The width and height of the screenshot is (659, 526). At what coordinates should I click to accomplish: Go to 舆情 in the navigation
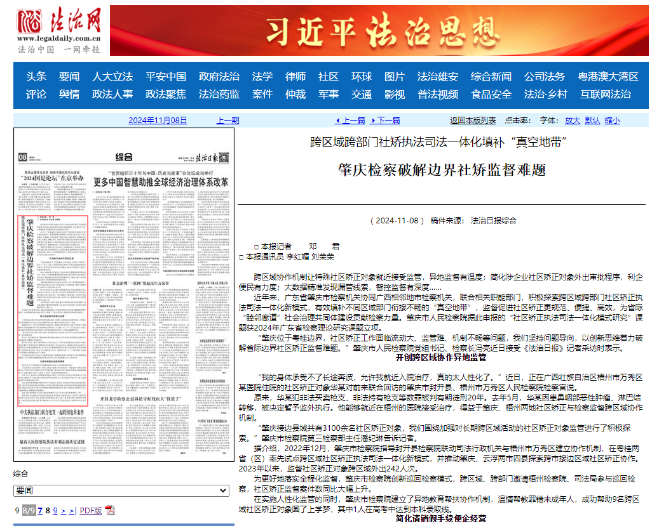tap(69, 94)
